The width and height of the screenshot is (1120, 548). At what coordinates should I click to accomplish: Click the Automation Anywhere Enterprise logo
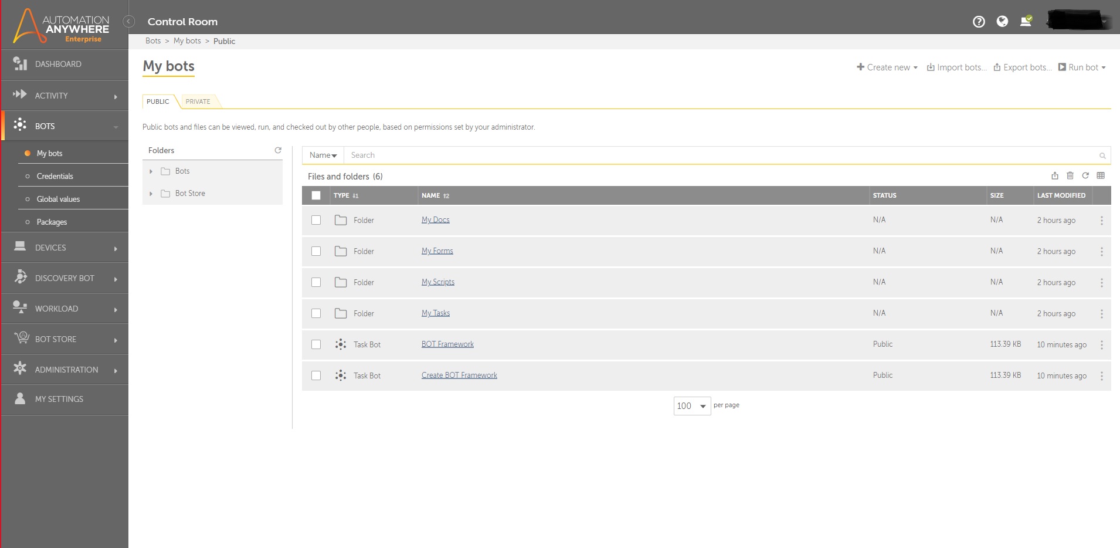(61, 26)
